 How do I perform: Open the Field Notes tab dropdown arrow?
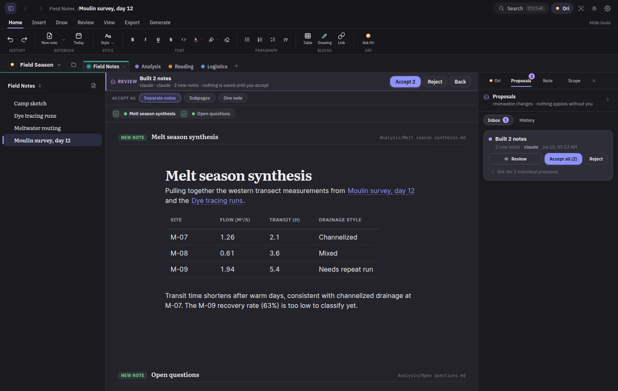point(124,66)
